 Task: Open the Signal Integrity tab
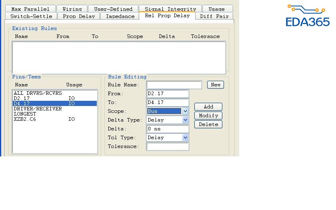tap(170, 8)
